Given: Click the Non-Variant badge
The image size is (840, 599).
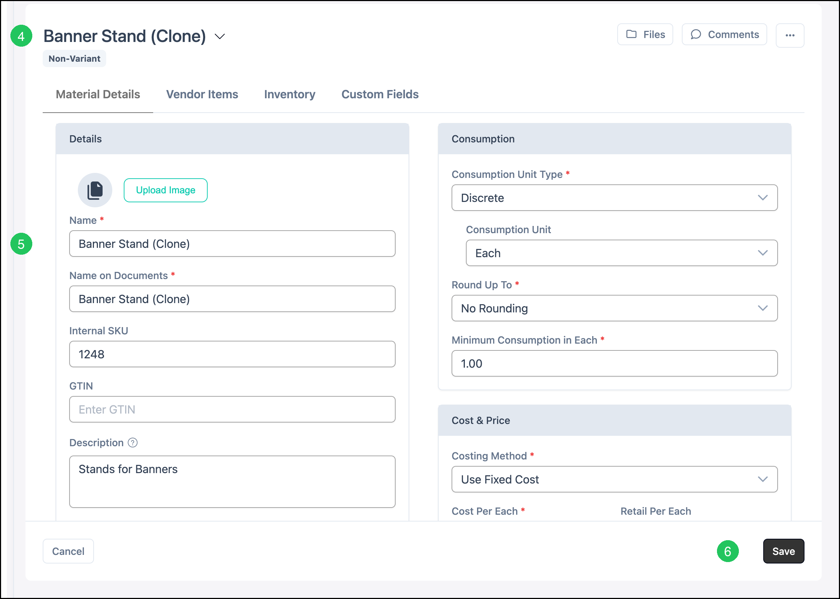Looking at the screenshot, I should coord(75,59).
